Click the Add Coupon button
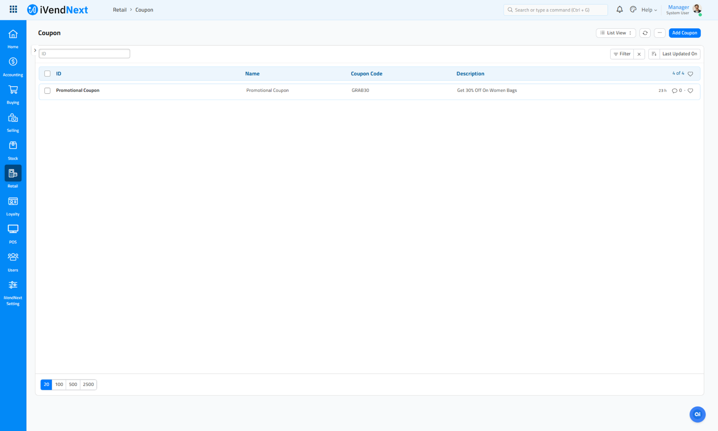Screen dimensions: 718x431 click(x=684, y=33)
